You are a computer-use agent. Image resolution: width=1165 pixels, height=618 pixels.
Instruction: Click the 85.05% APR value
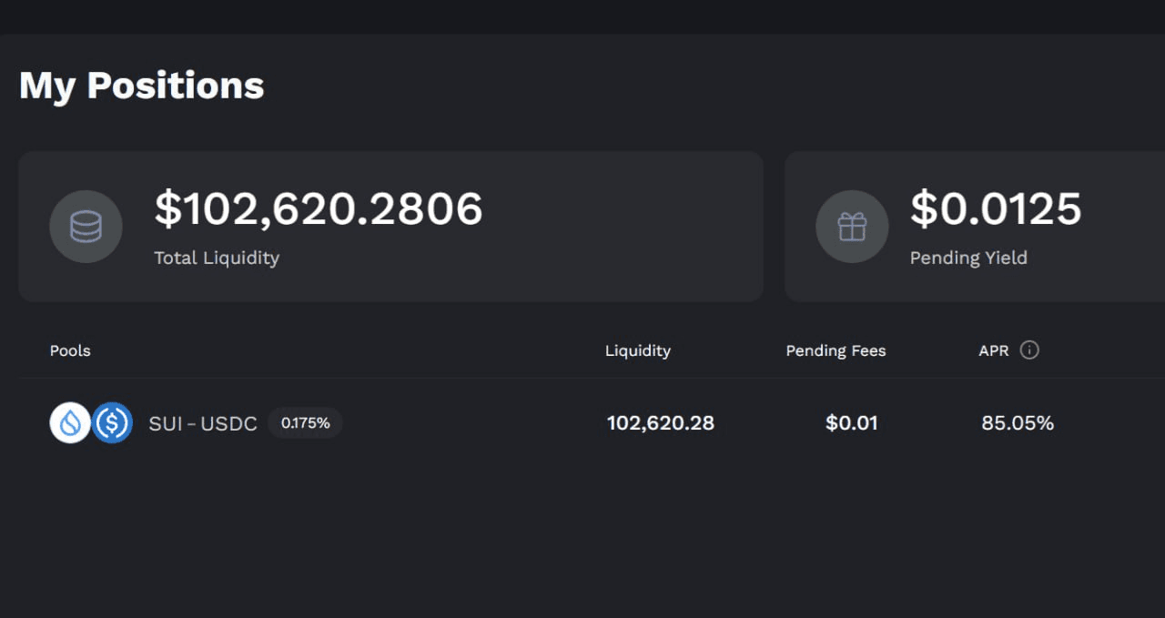coord(1018,423)
